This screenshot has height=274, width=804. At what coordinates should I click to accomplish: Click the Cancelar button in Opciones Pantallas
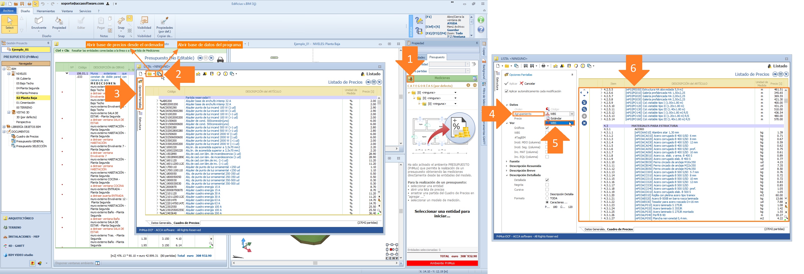tap(527, 83)
